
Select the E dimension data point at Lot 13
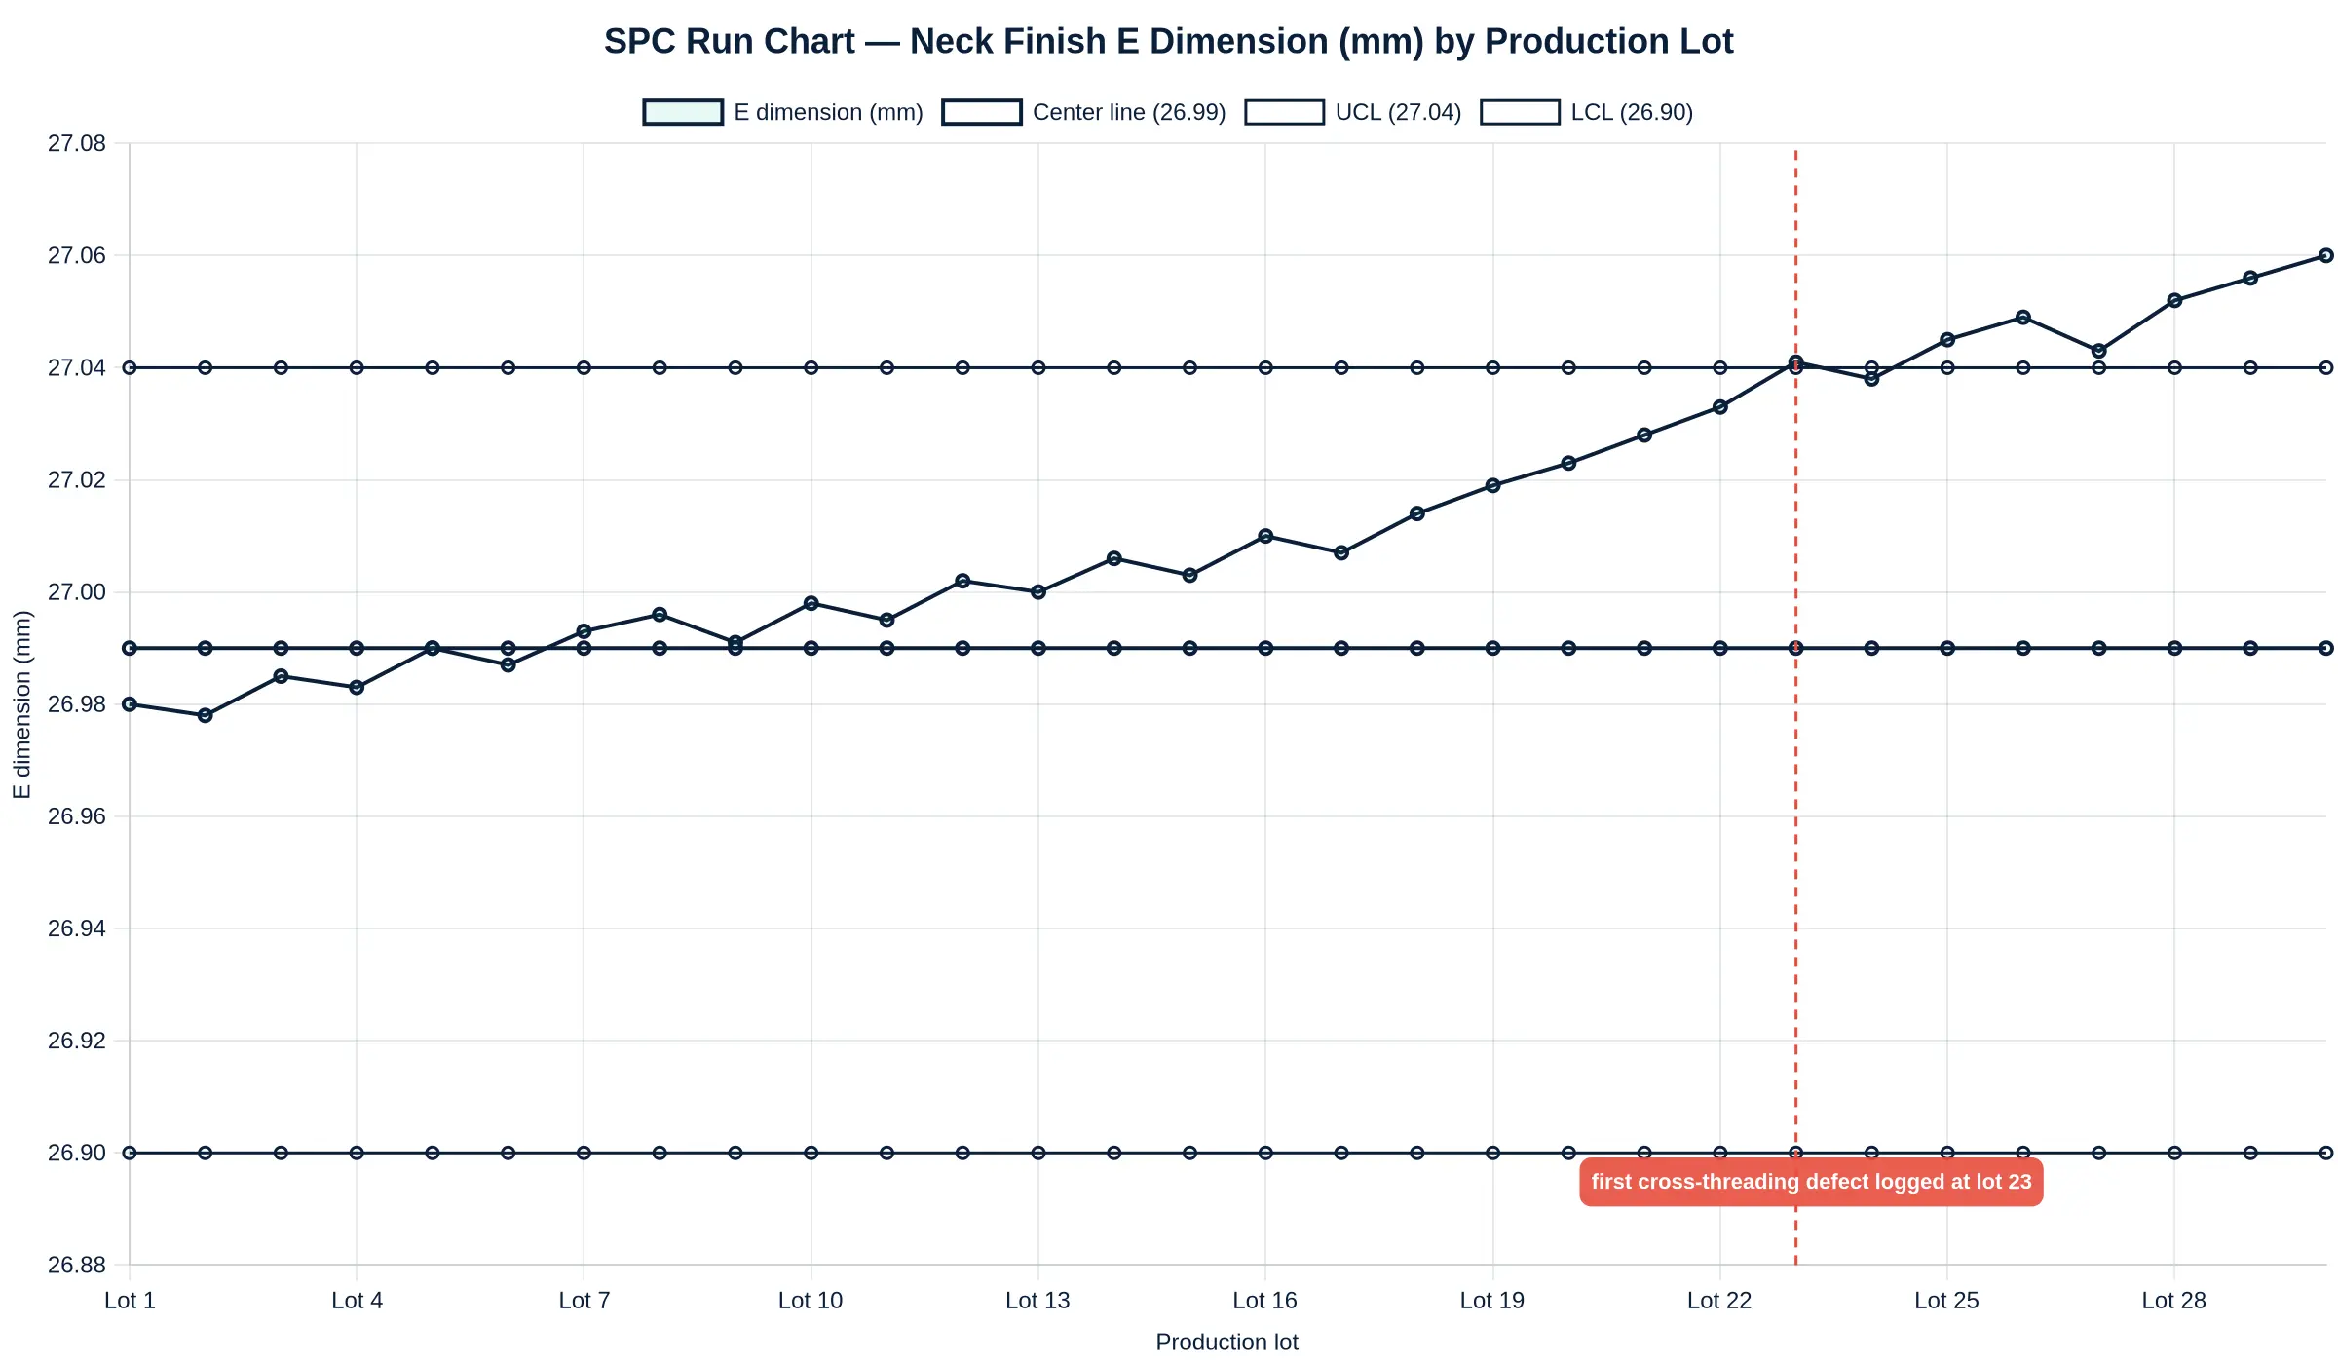[x=1038, y=591]
